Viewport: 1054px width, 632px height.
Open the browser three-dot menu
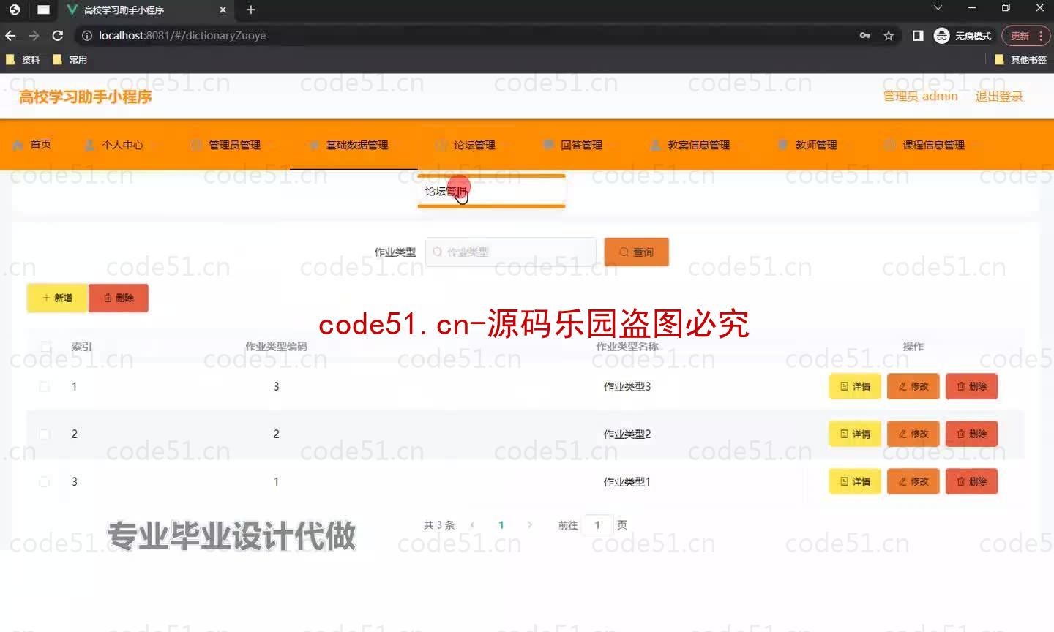pyautogui.click(x=1041, y=36)
